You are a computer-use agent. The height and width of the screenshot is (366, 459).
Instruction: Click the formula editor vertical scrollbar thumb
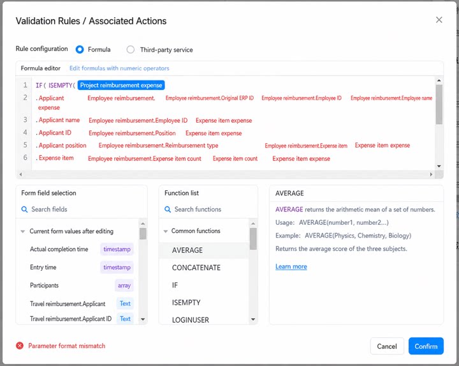(x=439, y=104)
